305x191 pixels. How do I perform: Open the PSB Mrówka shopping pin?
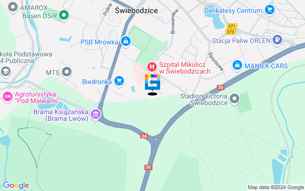pyautogui.click(x=126, y=42)
